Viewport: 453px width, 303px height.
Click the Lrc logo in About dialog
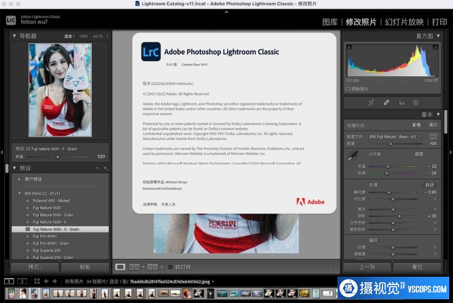point(151,52)
